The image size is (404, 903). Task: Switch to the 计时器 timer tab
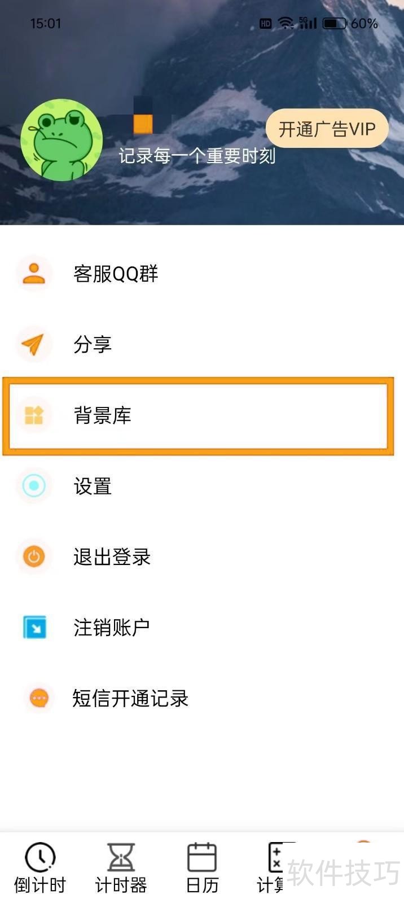click(121, 869)
